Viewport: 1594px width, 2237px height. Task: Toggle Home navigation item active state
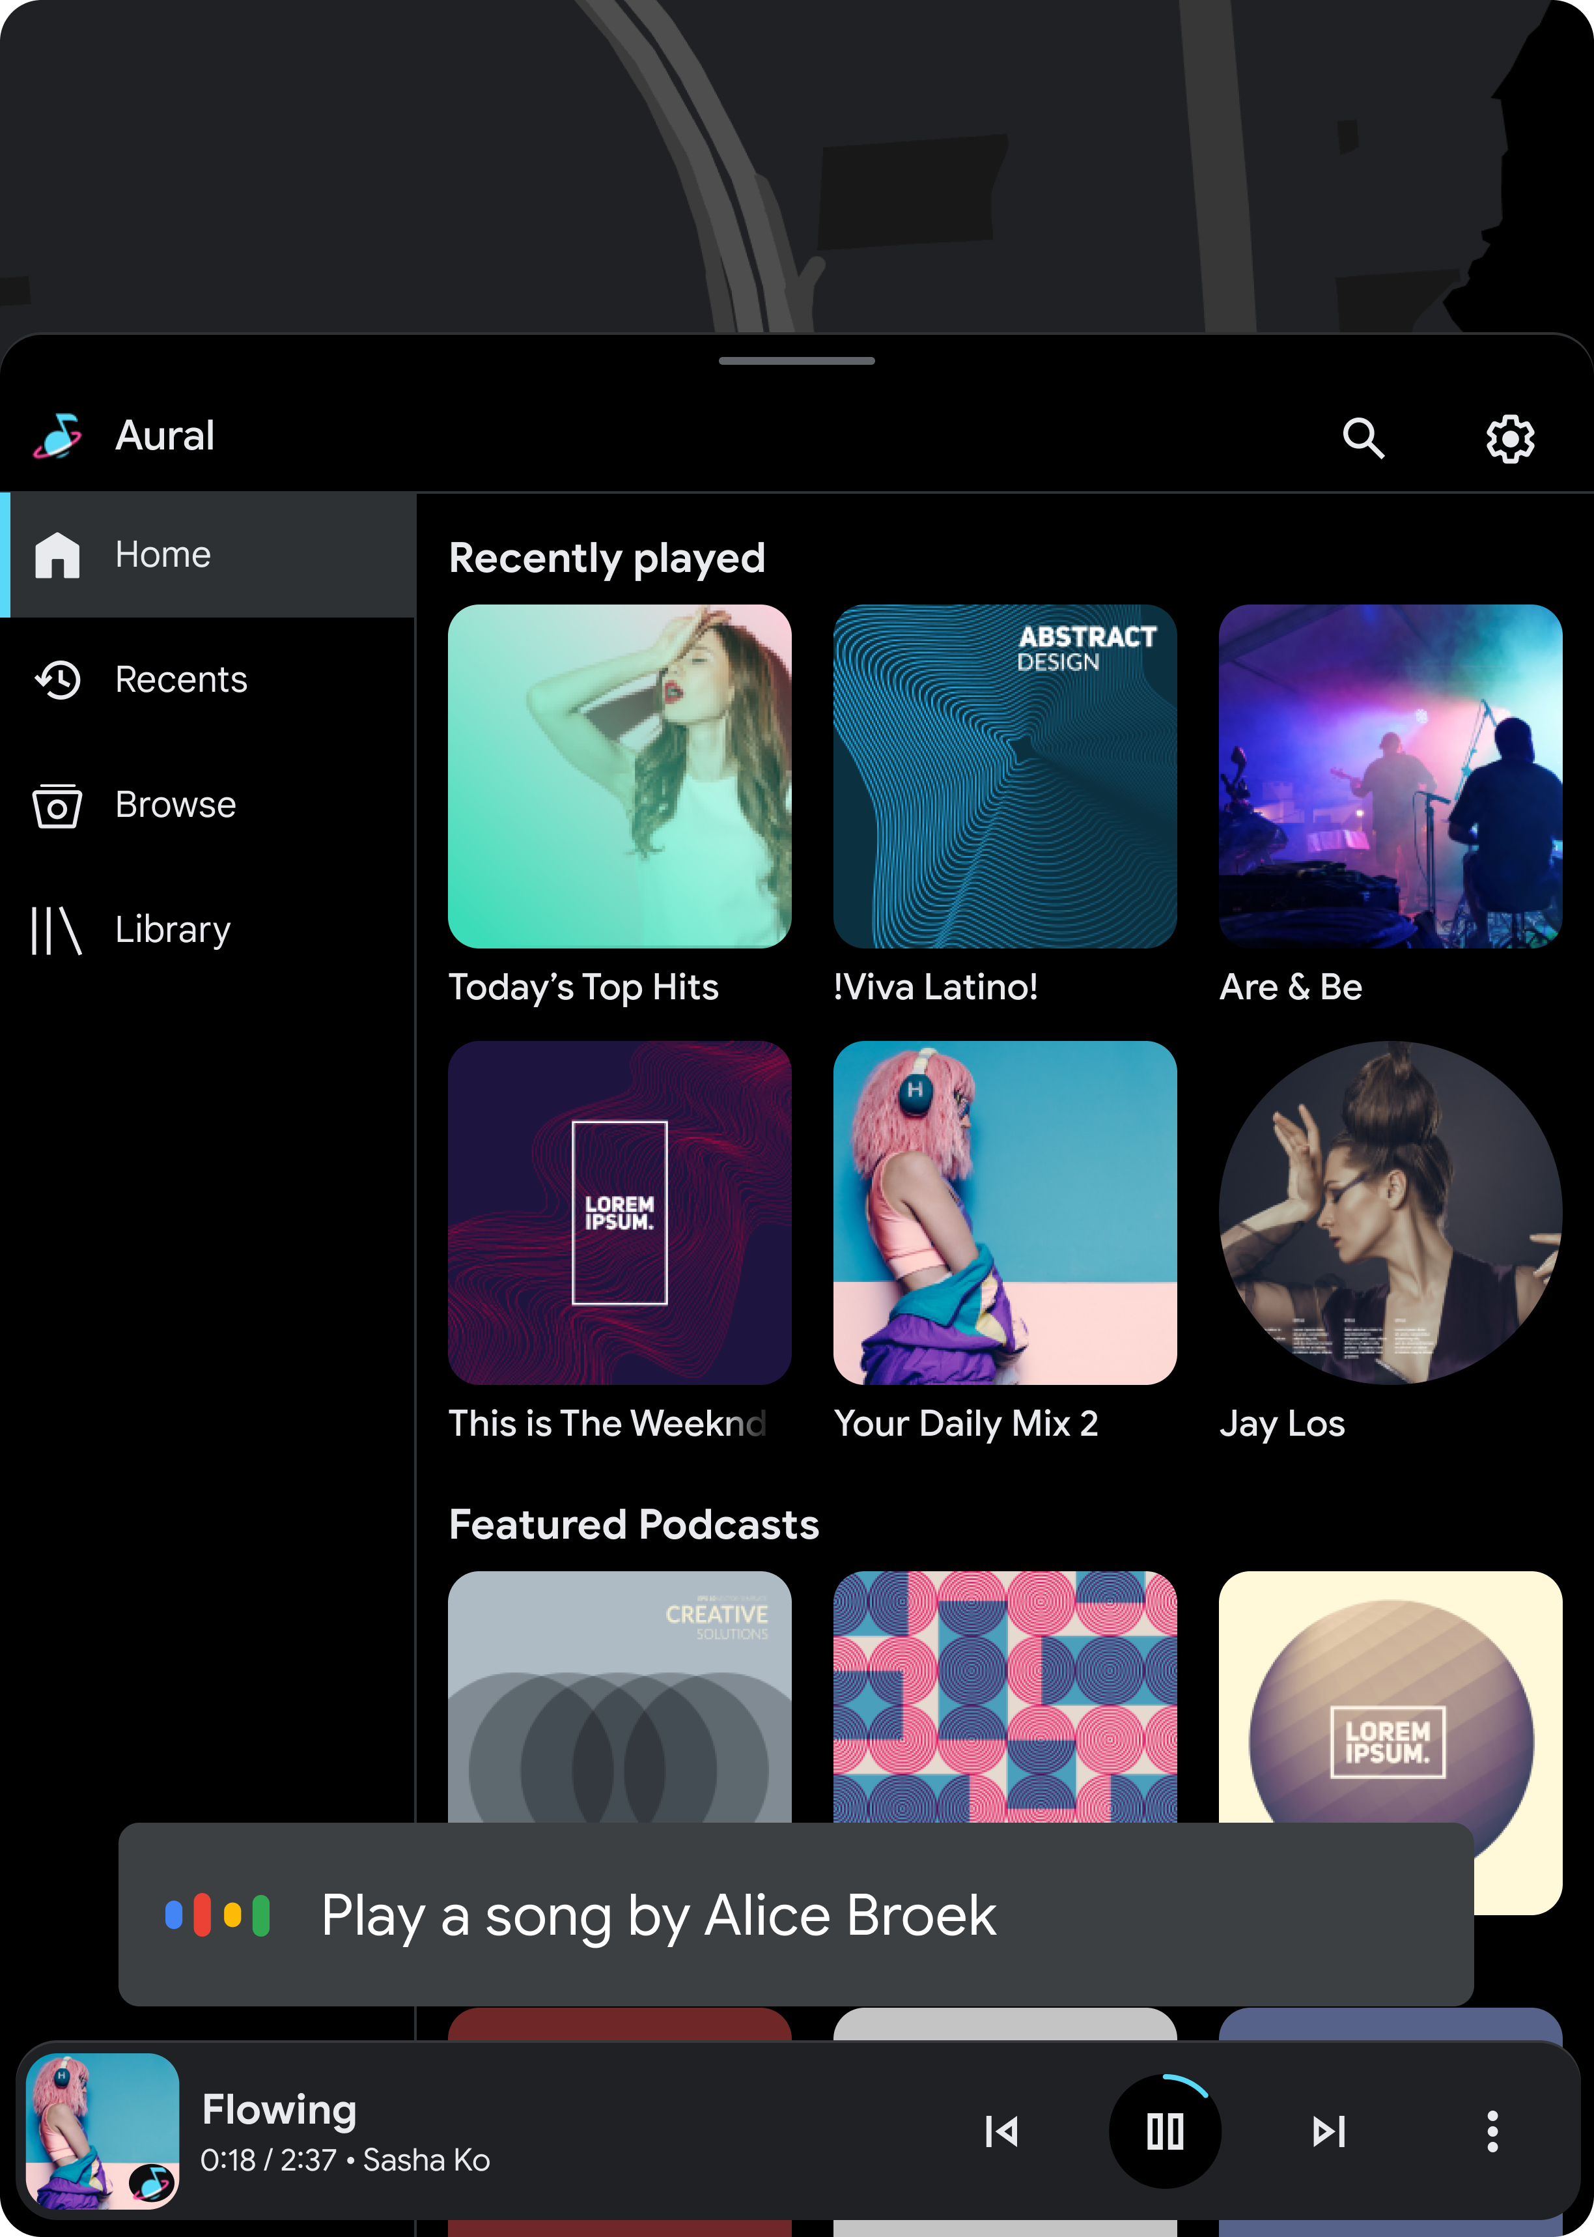[207, 552]
